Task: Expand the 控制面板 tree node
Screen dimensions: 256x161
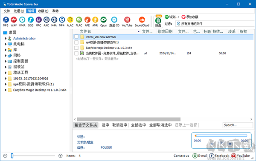Action: [6, 61]
